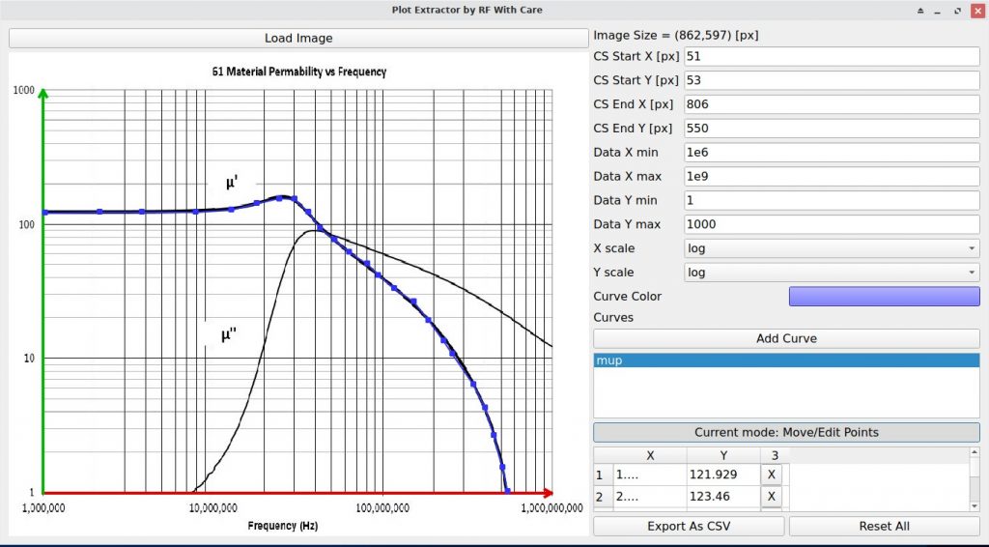Open the X scale dropdown
Image resolution: width=989 pixels, height=547 pixels.
tap(832, 248)
